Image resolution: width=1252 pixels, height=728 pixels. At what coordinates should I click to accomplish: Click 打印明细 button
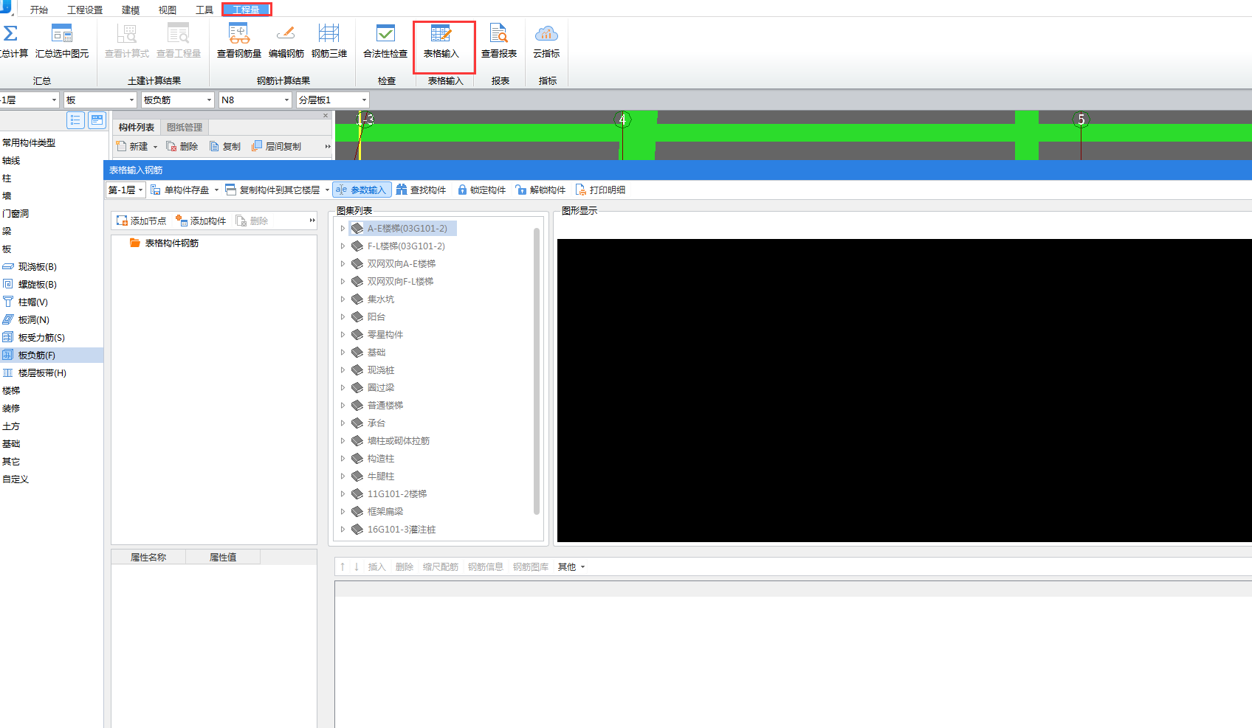point(600,190)
